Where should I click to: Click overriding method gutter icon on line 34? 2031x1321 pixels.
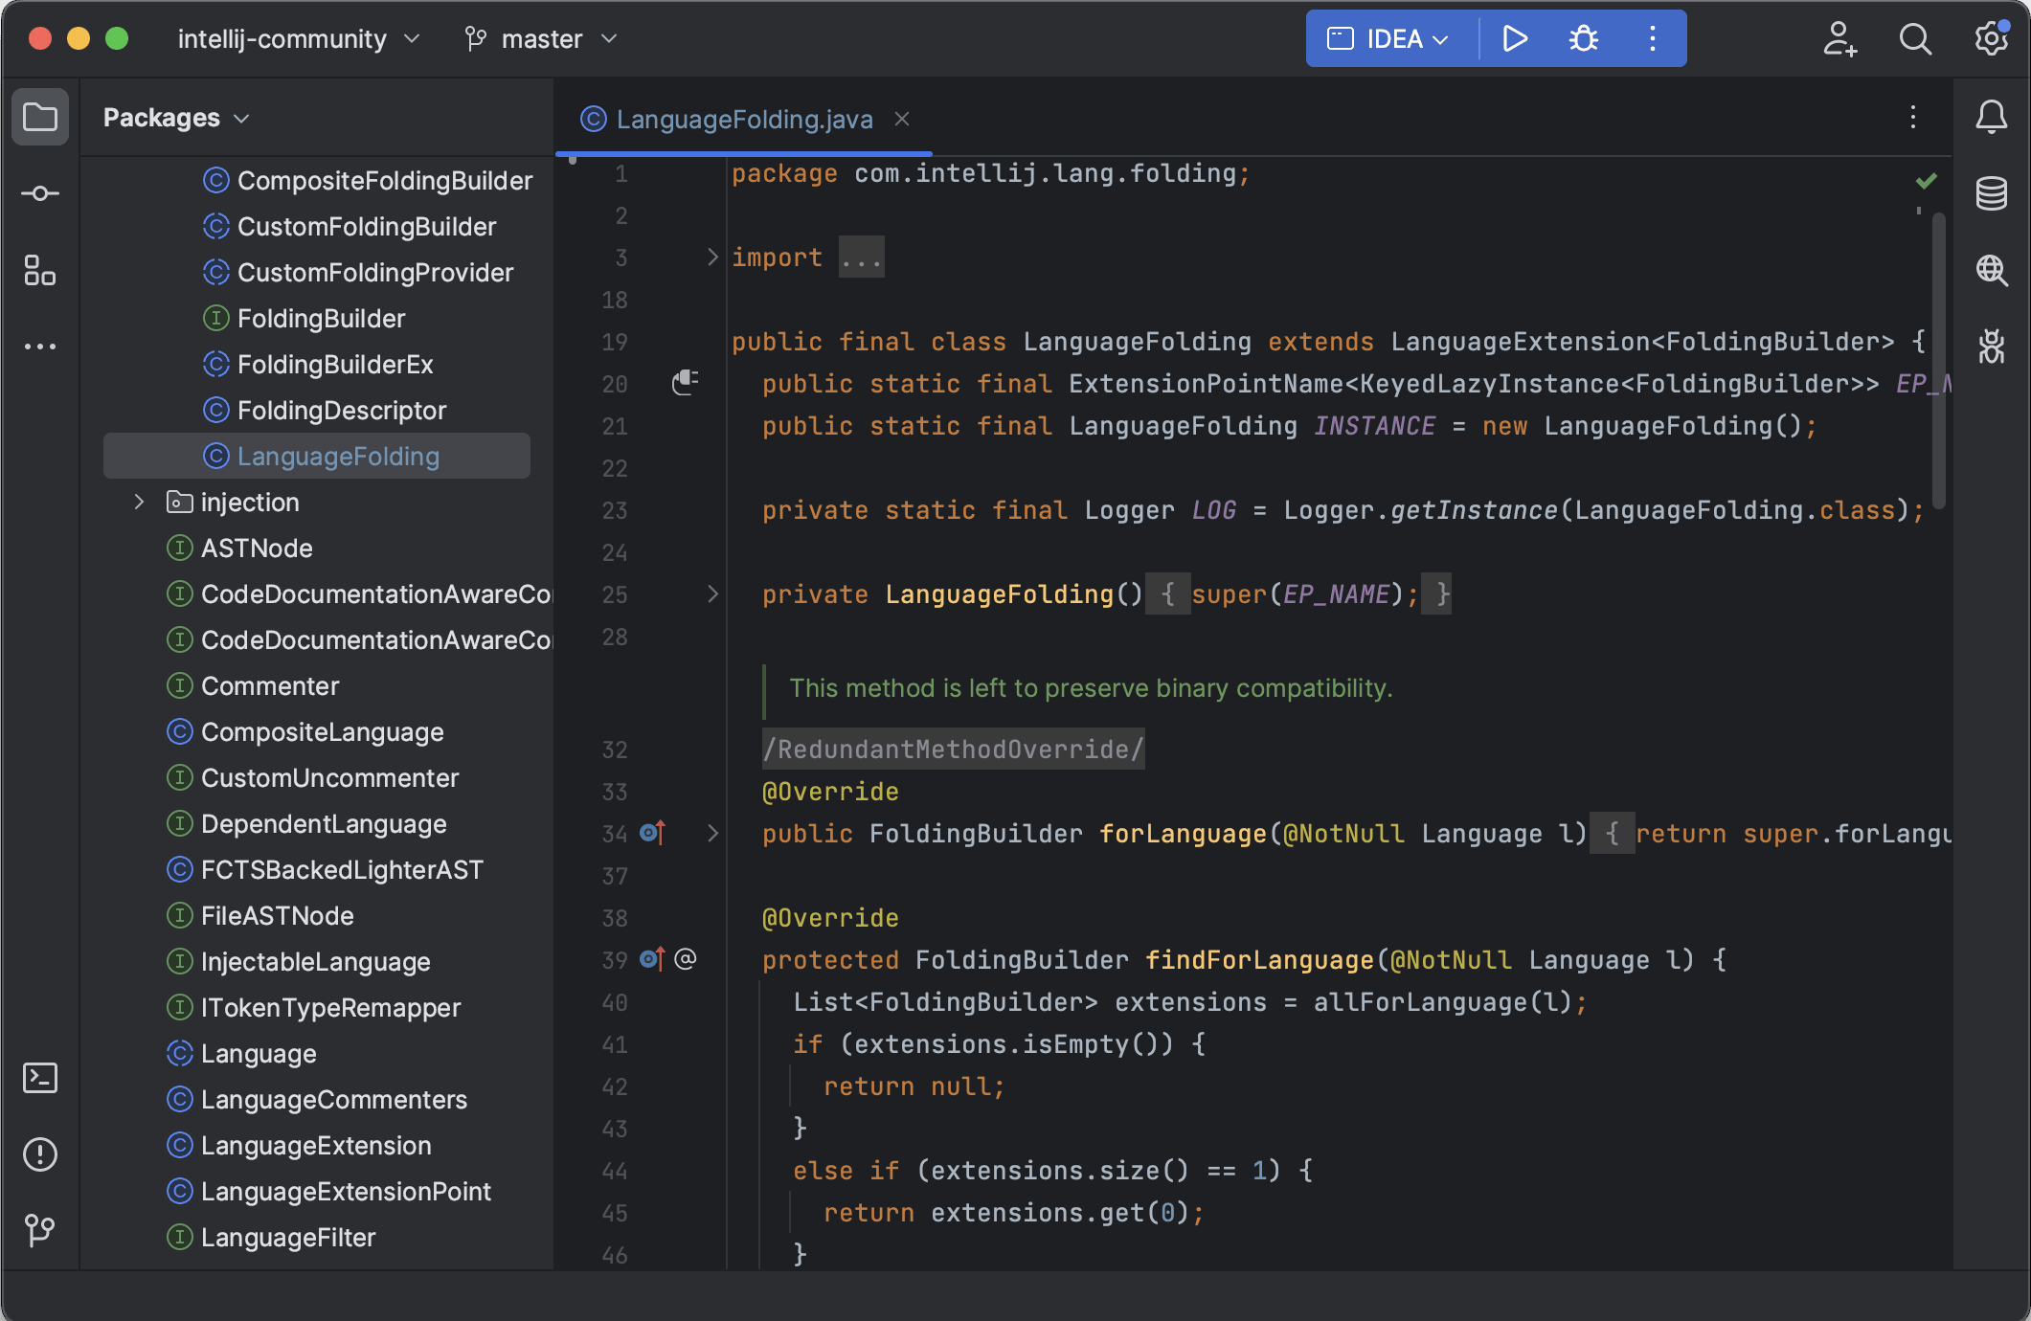[x=652, y=833]
